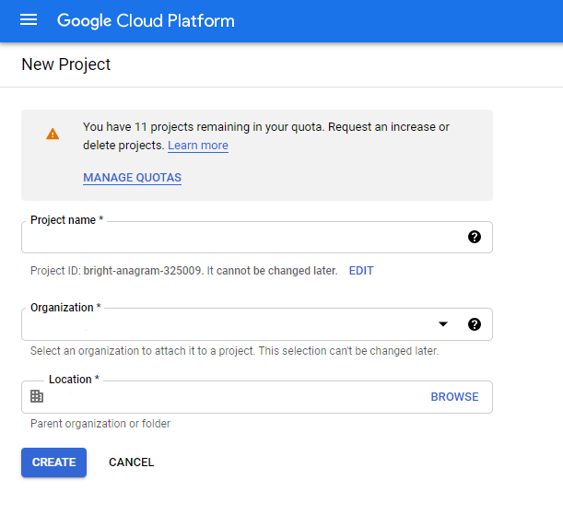Click the Project name help icon

475,237
